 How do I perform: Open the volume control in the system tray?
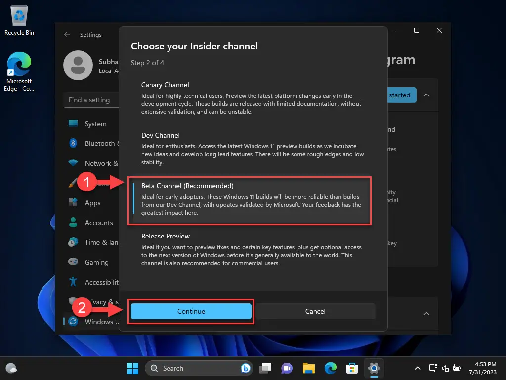(x=445, y=368)
